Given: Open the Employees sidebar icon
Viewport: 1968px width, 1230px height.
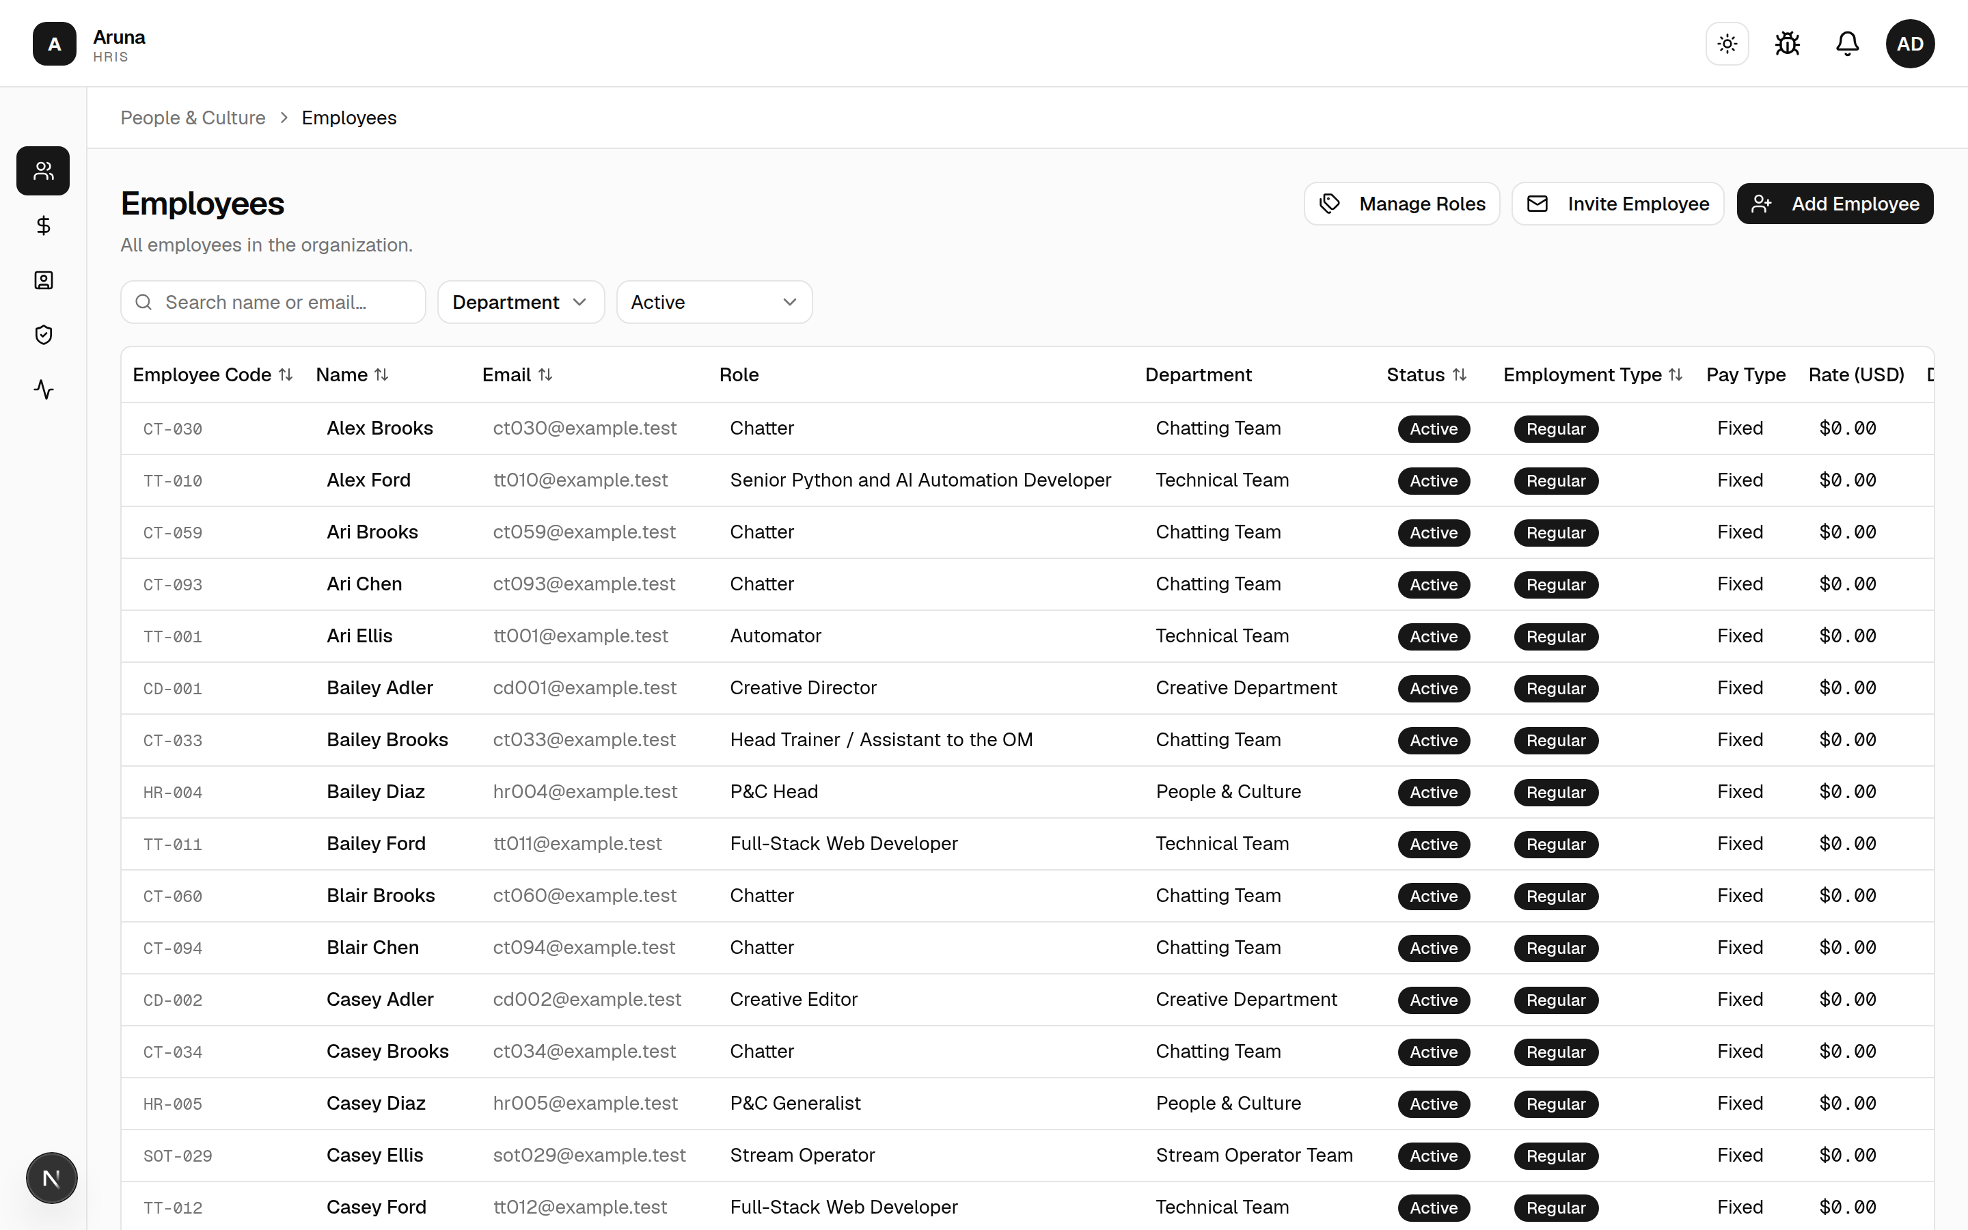Looking at the screenshot, I should (43, 171).
